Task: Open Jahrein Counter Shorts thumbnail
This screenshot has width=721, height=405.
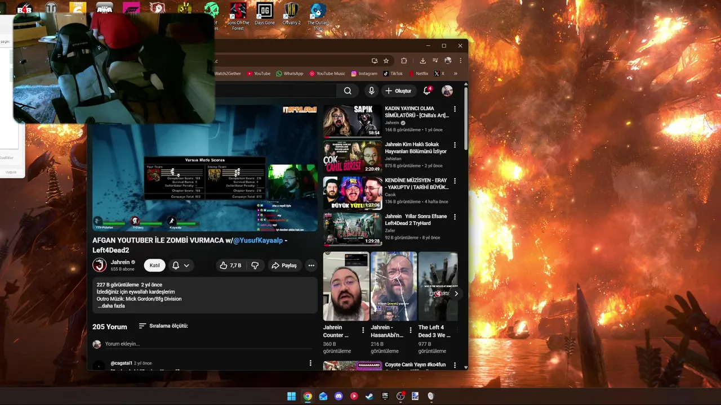Action: coord(346,286)
